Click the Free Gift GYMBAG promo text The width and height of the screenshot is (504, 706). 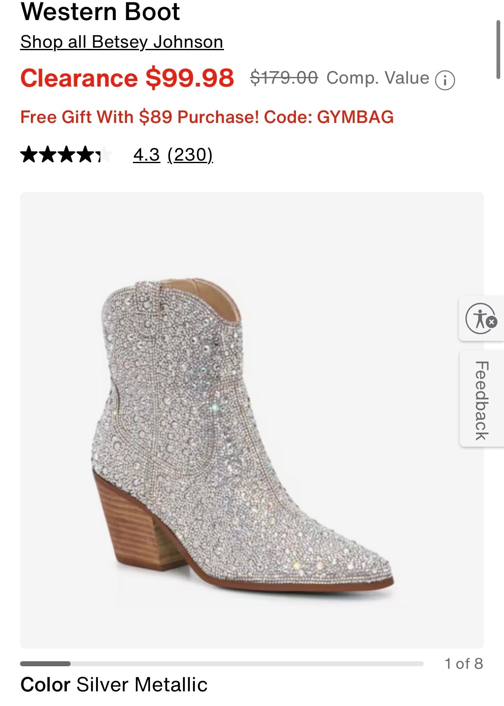click(x=207, y=117)
